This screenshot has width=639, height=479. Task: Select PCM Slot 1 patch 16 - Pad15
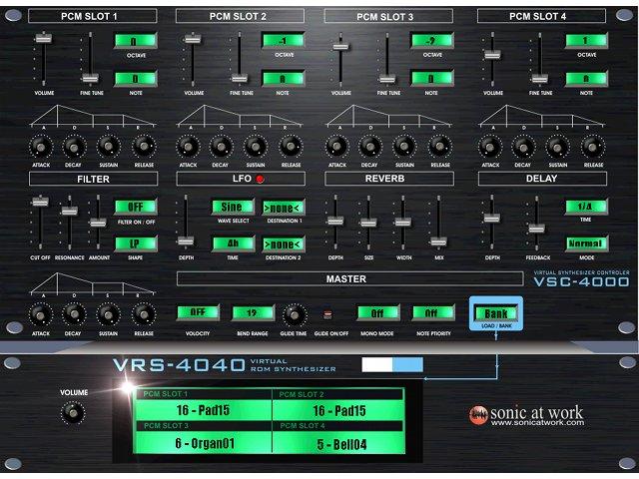pos(204,410)
